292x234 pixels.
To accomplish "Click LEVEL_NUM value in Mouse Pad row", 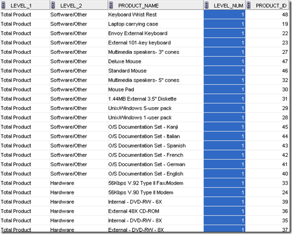I will pos(225,89).
